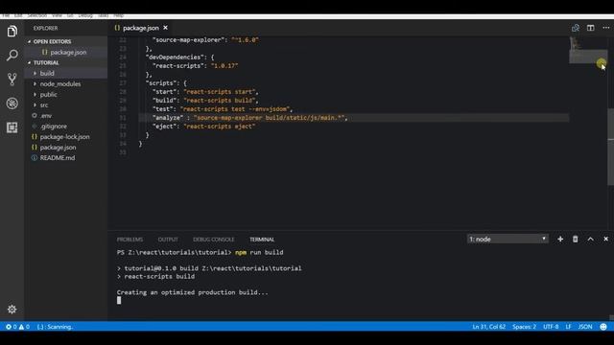
Task: Switch to the Problems panel tab
Action: pos(130,240)
